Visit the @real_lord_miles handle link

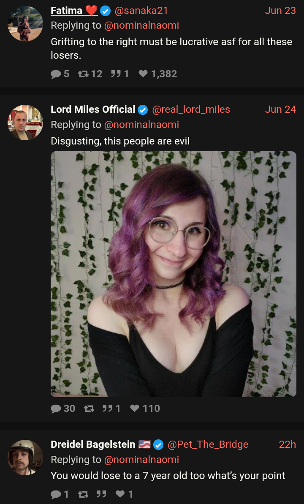tap(191, 109)
